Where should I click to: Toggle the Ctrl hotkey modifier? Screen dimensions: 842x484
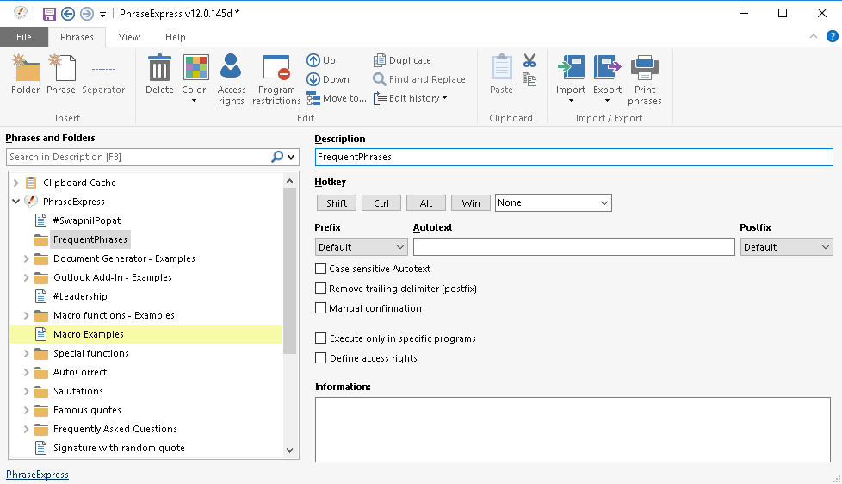381,203
